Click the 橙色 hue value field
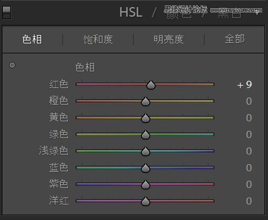268x220 pixels. [x=249, y=101]
